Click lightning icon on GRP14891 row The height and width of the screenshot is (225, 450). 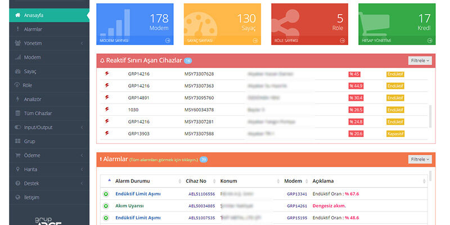coord(107,97)
